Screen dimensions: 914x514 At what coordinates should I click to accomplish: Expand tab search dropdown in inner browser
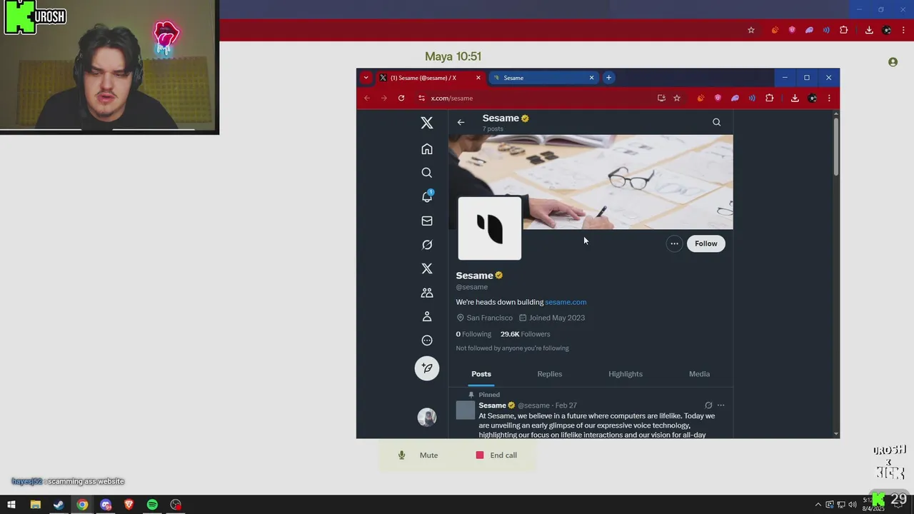click(366, 78)
